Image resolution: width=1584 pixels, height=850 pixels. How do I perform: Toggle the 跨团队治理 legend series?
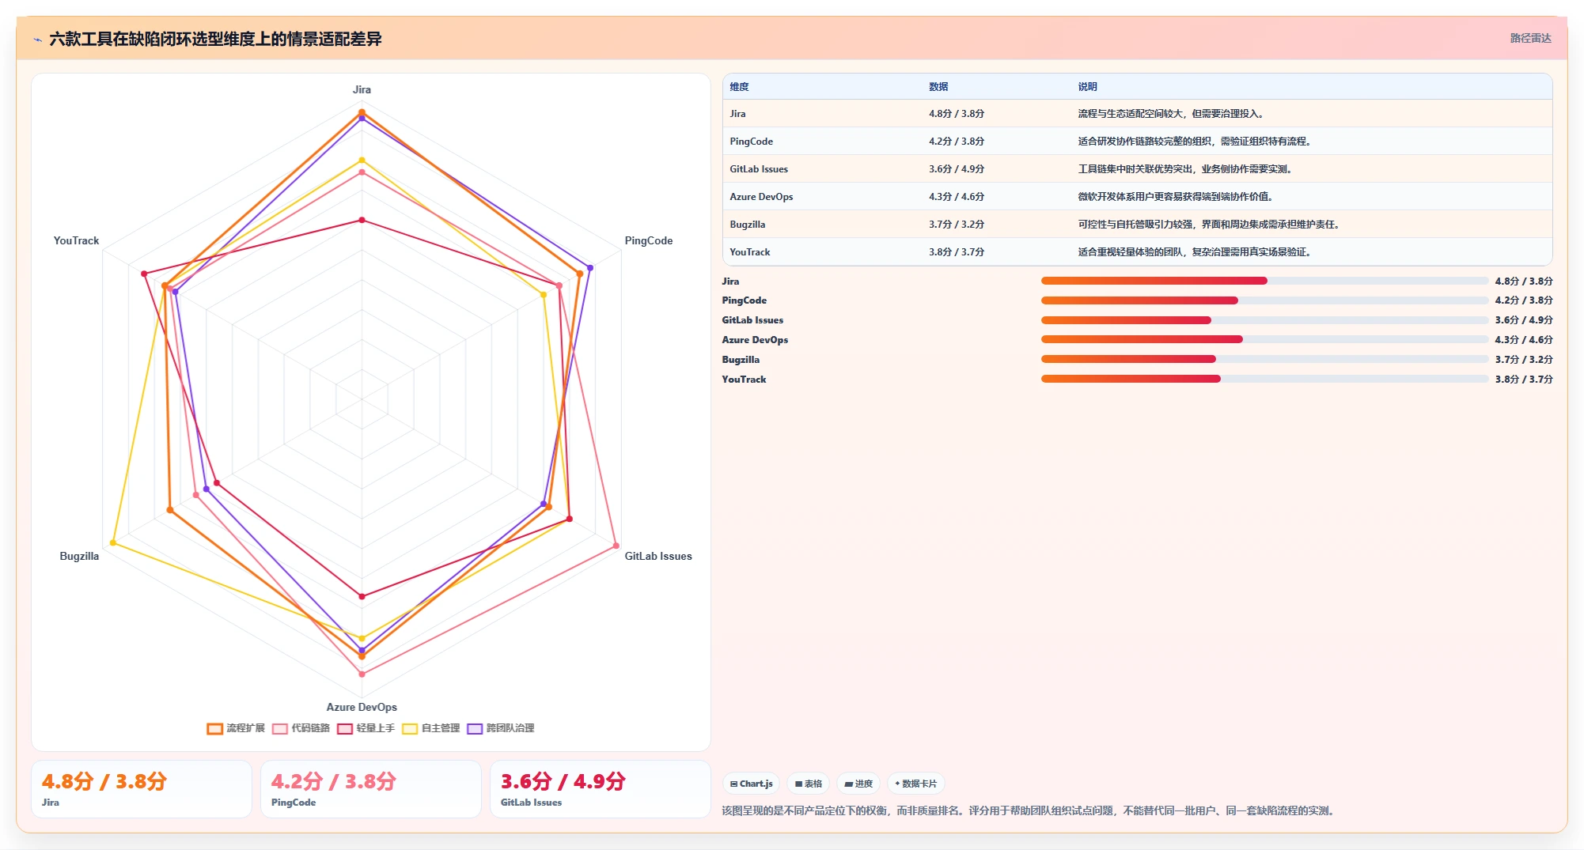[x=501, y=728]
